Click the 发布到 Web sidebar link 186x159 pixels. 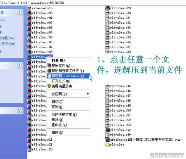[x=8, y=38]
